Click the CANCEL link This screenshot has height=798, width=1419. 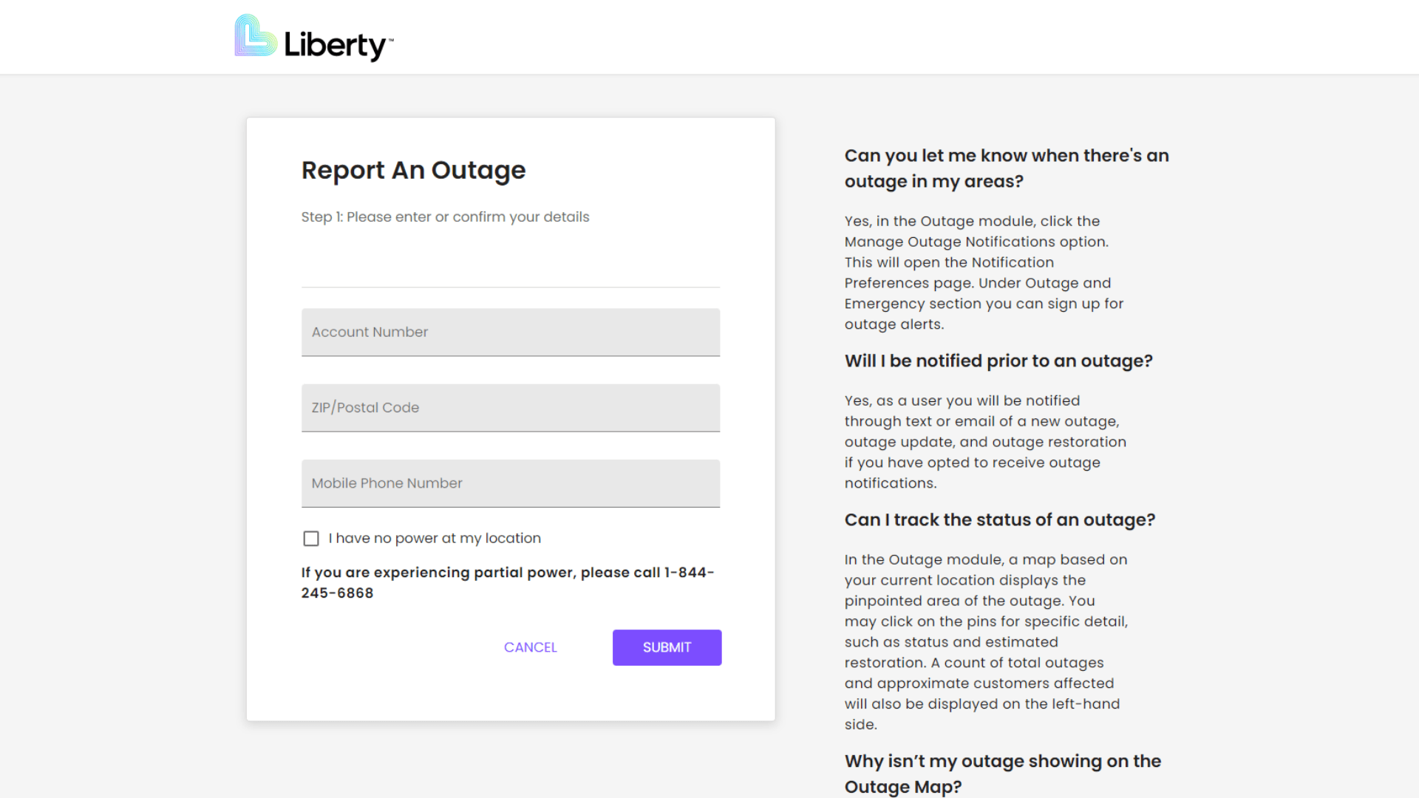[530, 647]
